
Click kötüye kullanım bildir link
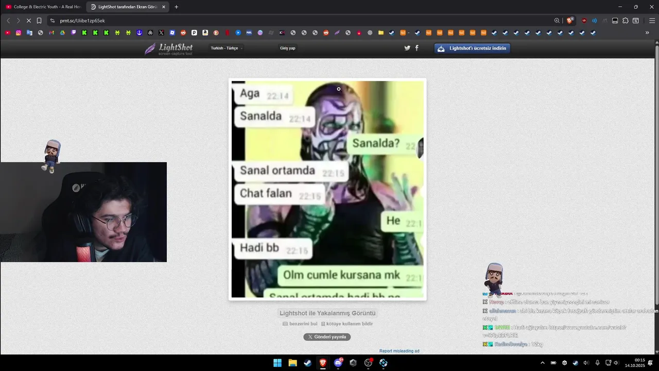347,324
